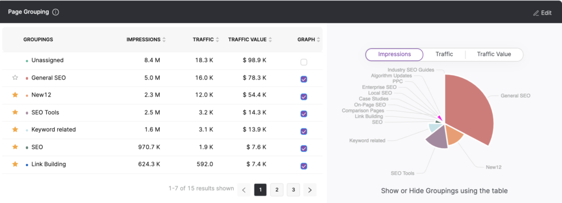Click the Enterprise SEO chart label

pyautogui.click(x=379, y=87)
